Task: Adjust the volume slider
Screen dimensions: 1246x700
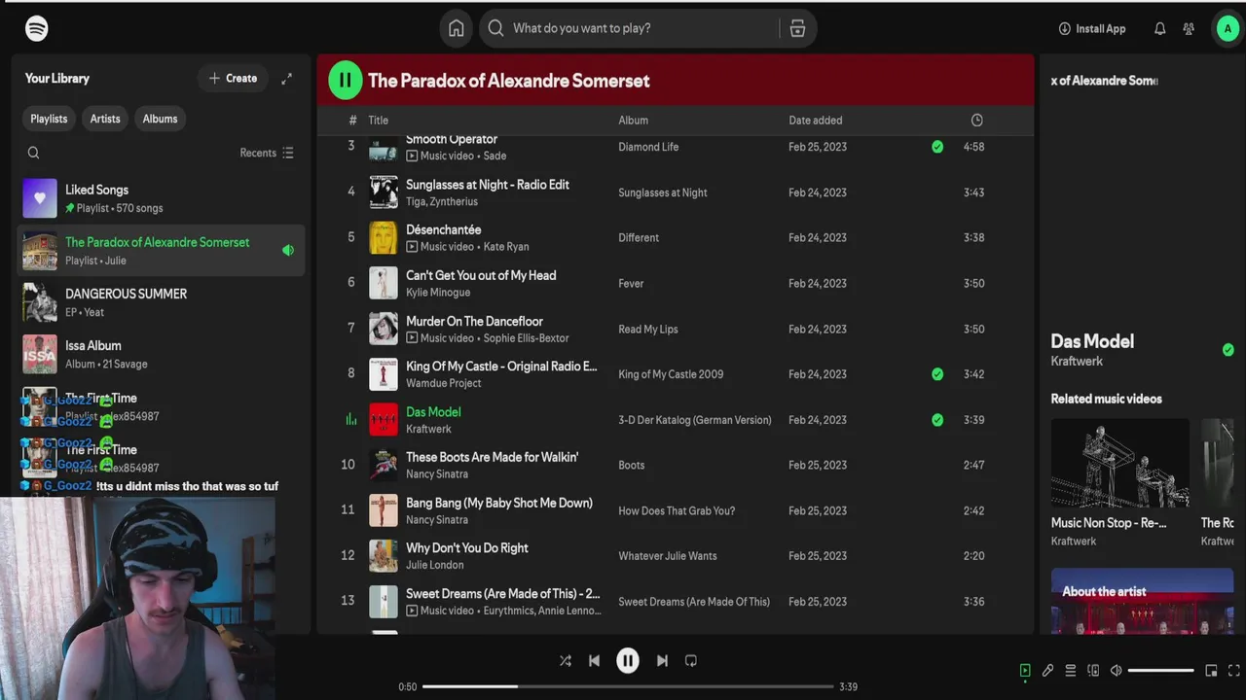Action: [x=1160, y=670]
